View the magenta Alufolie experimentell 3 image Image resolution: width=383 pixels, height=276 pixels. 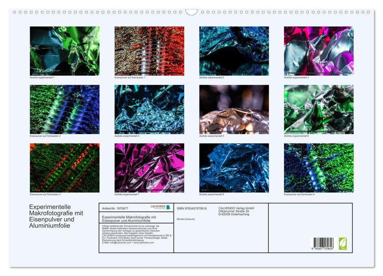click(318, 50)
